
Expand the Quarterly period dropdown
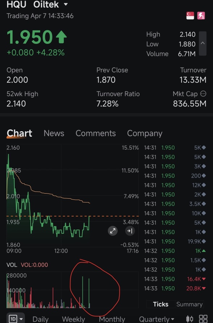click(x=157, y=319)
